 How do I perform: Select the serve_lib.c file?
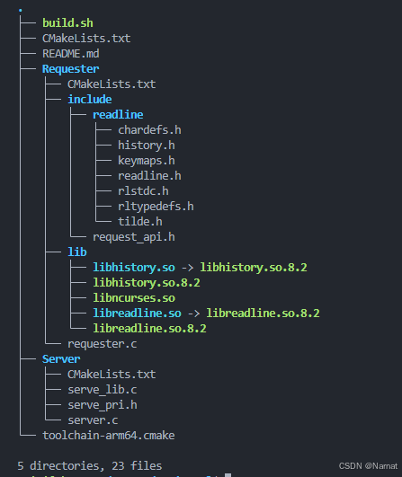(x=102, y=390)
